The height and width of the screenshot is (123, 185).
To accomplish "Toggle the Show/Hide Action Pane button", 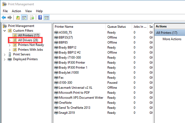I will click(x=46, y=17).
